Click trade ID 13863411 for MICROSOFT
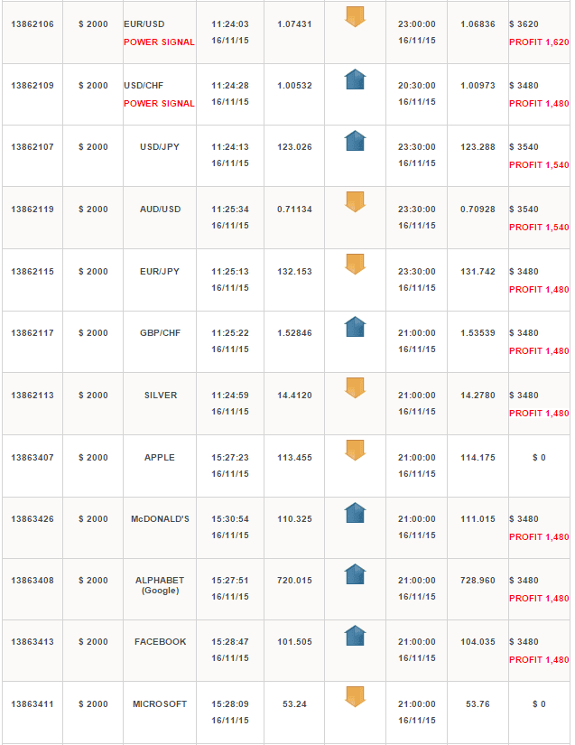 pyautogui.click(x=32, y=703)
